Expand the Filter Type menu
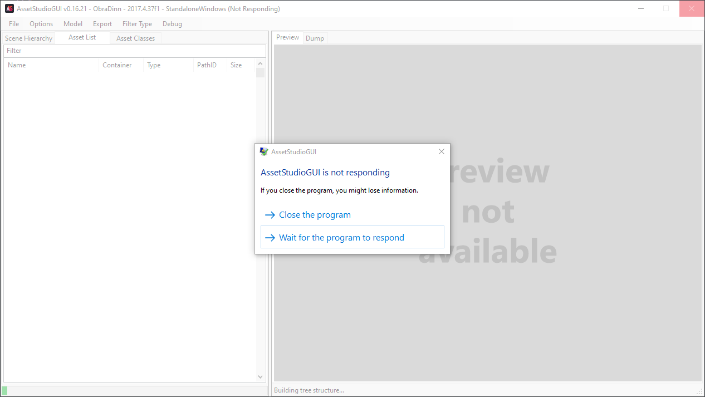This screenshot has height=397, width=705. point(137,24)
